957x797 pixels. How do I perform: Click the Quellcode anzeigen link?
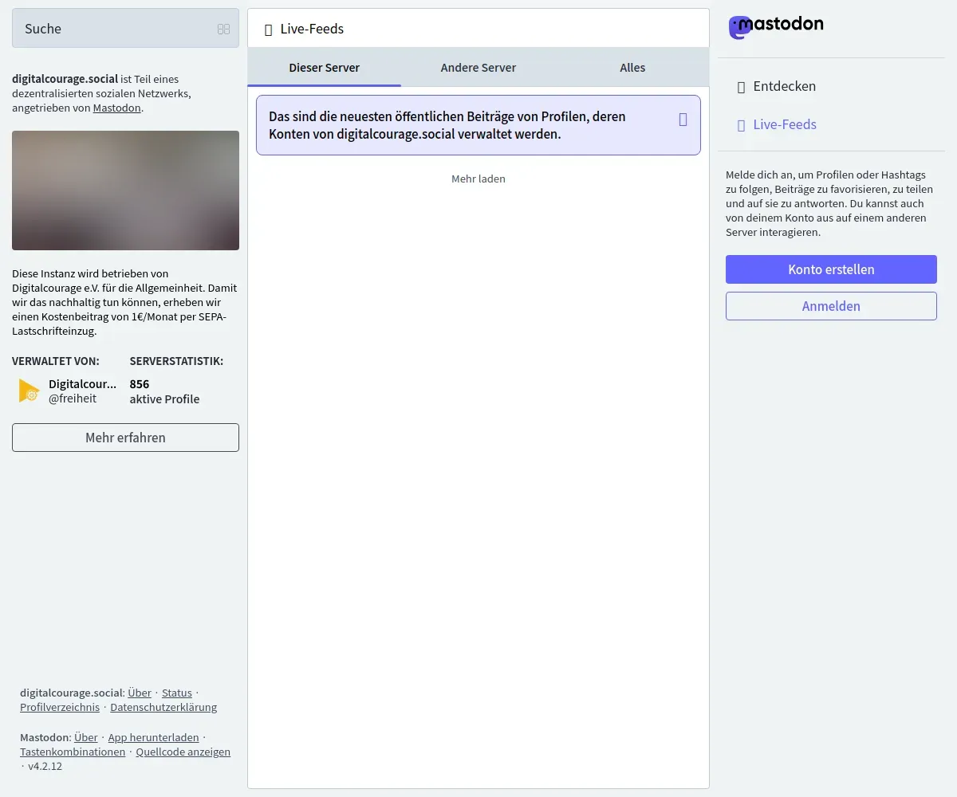click(x=183, y=752)
